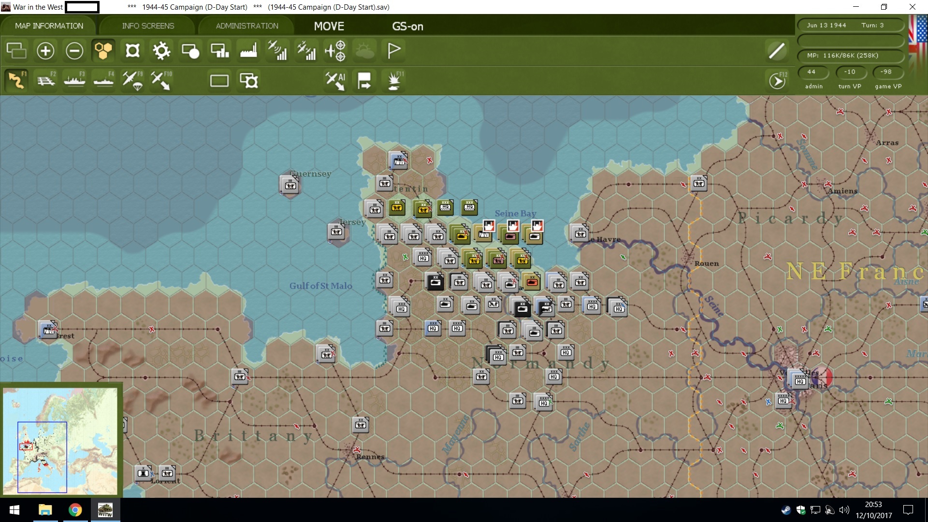
Task: Toggle the factory locations overlay
Action: (248, 50)
